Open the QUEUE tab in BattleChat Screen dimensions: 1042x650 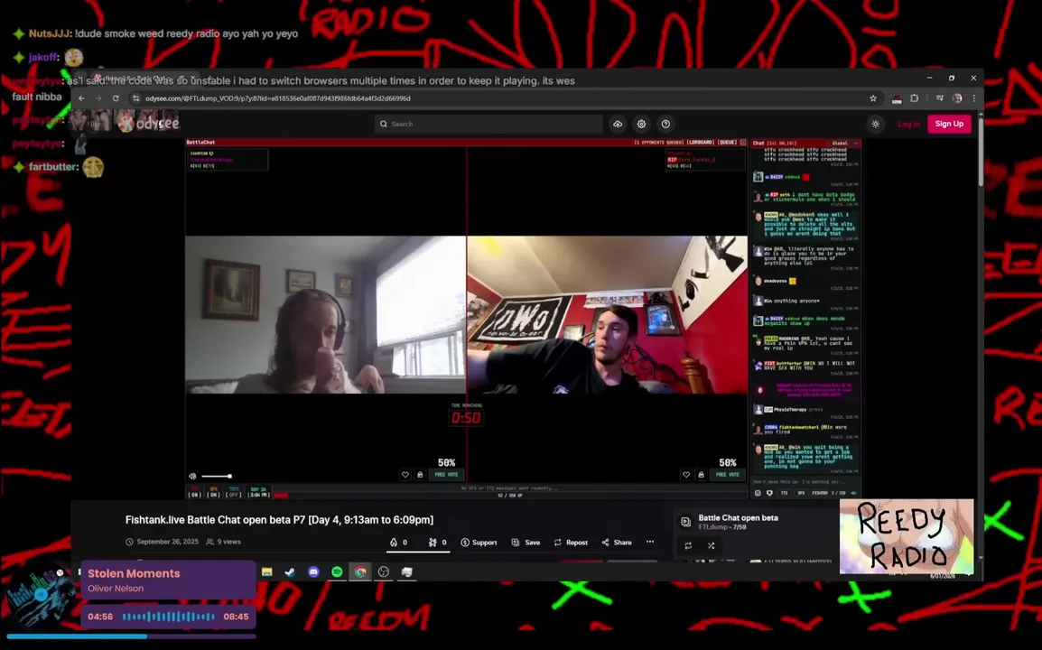[727, 143]
